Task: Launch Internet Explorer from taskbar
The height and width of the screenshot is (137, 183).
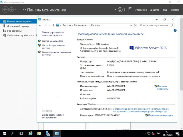Action: (x=31, y=133)
